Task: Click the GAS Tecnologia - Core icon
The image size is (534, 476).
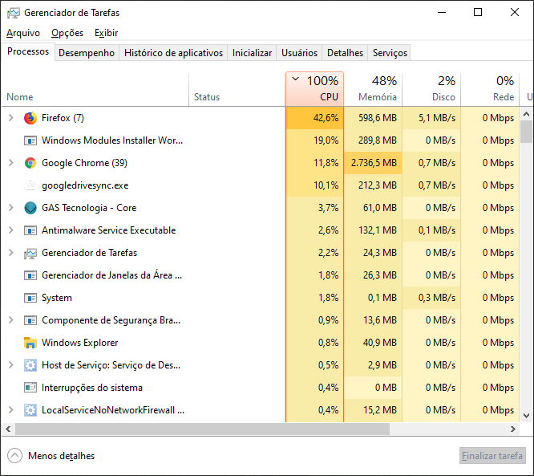Action: [x=30, y=208]
